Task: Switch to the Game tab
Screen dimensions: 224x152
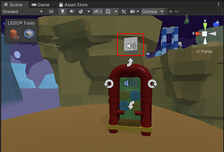Action: (40, 5)
